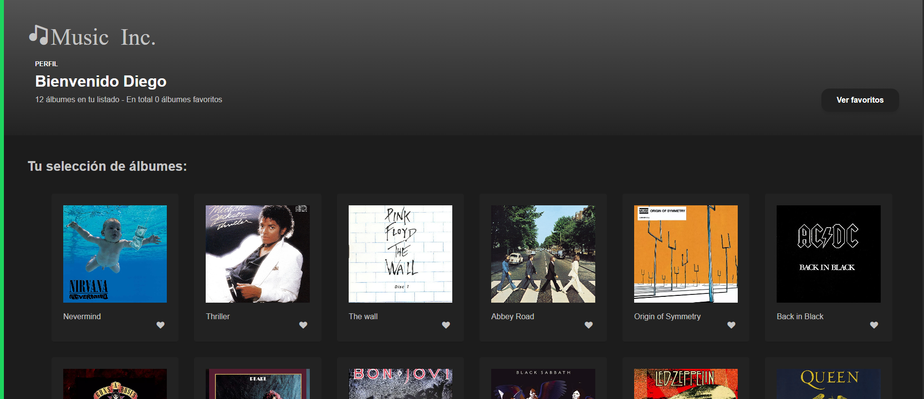924x399 pixels.
Task: Select the Pearl album cover
Action: 258,384
